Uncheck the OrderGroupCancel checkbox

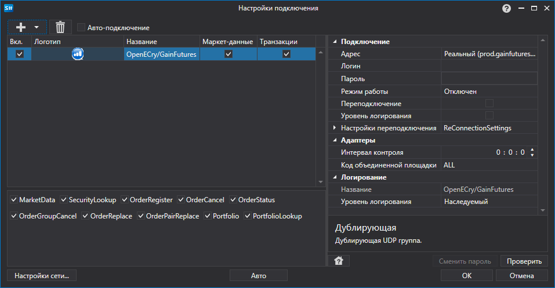(x=14, y=216)
